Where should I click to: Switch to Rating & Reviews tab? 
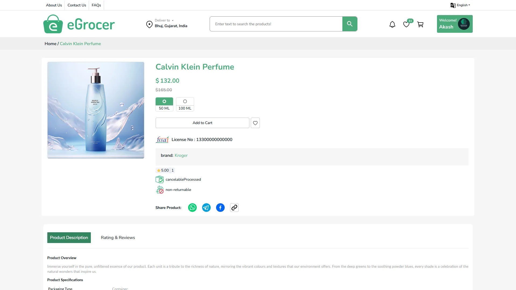118,238
